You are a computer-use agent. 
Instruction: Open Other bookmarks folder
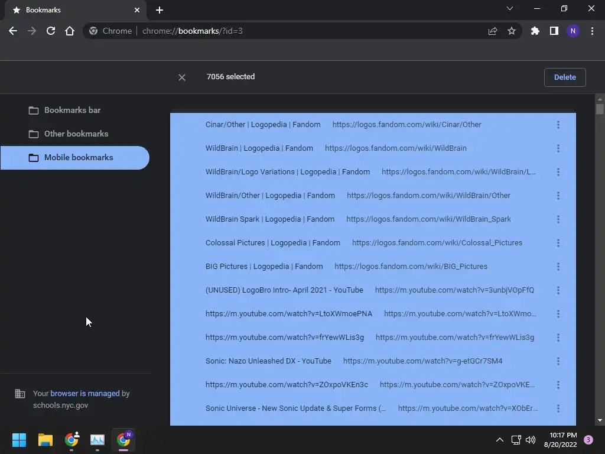tap(76, 134)
